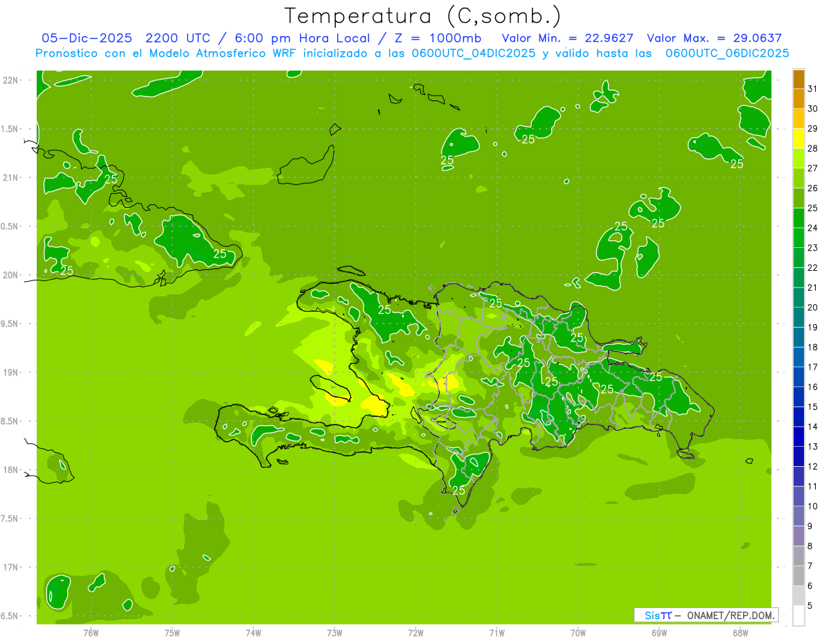Click the '18N' latitude axis label
Screen dimensions: 831x642
coord(12,470)
